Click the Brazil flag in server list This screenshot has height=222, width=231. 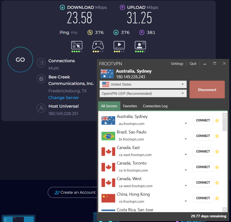point(108,136)
